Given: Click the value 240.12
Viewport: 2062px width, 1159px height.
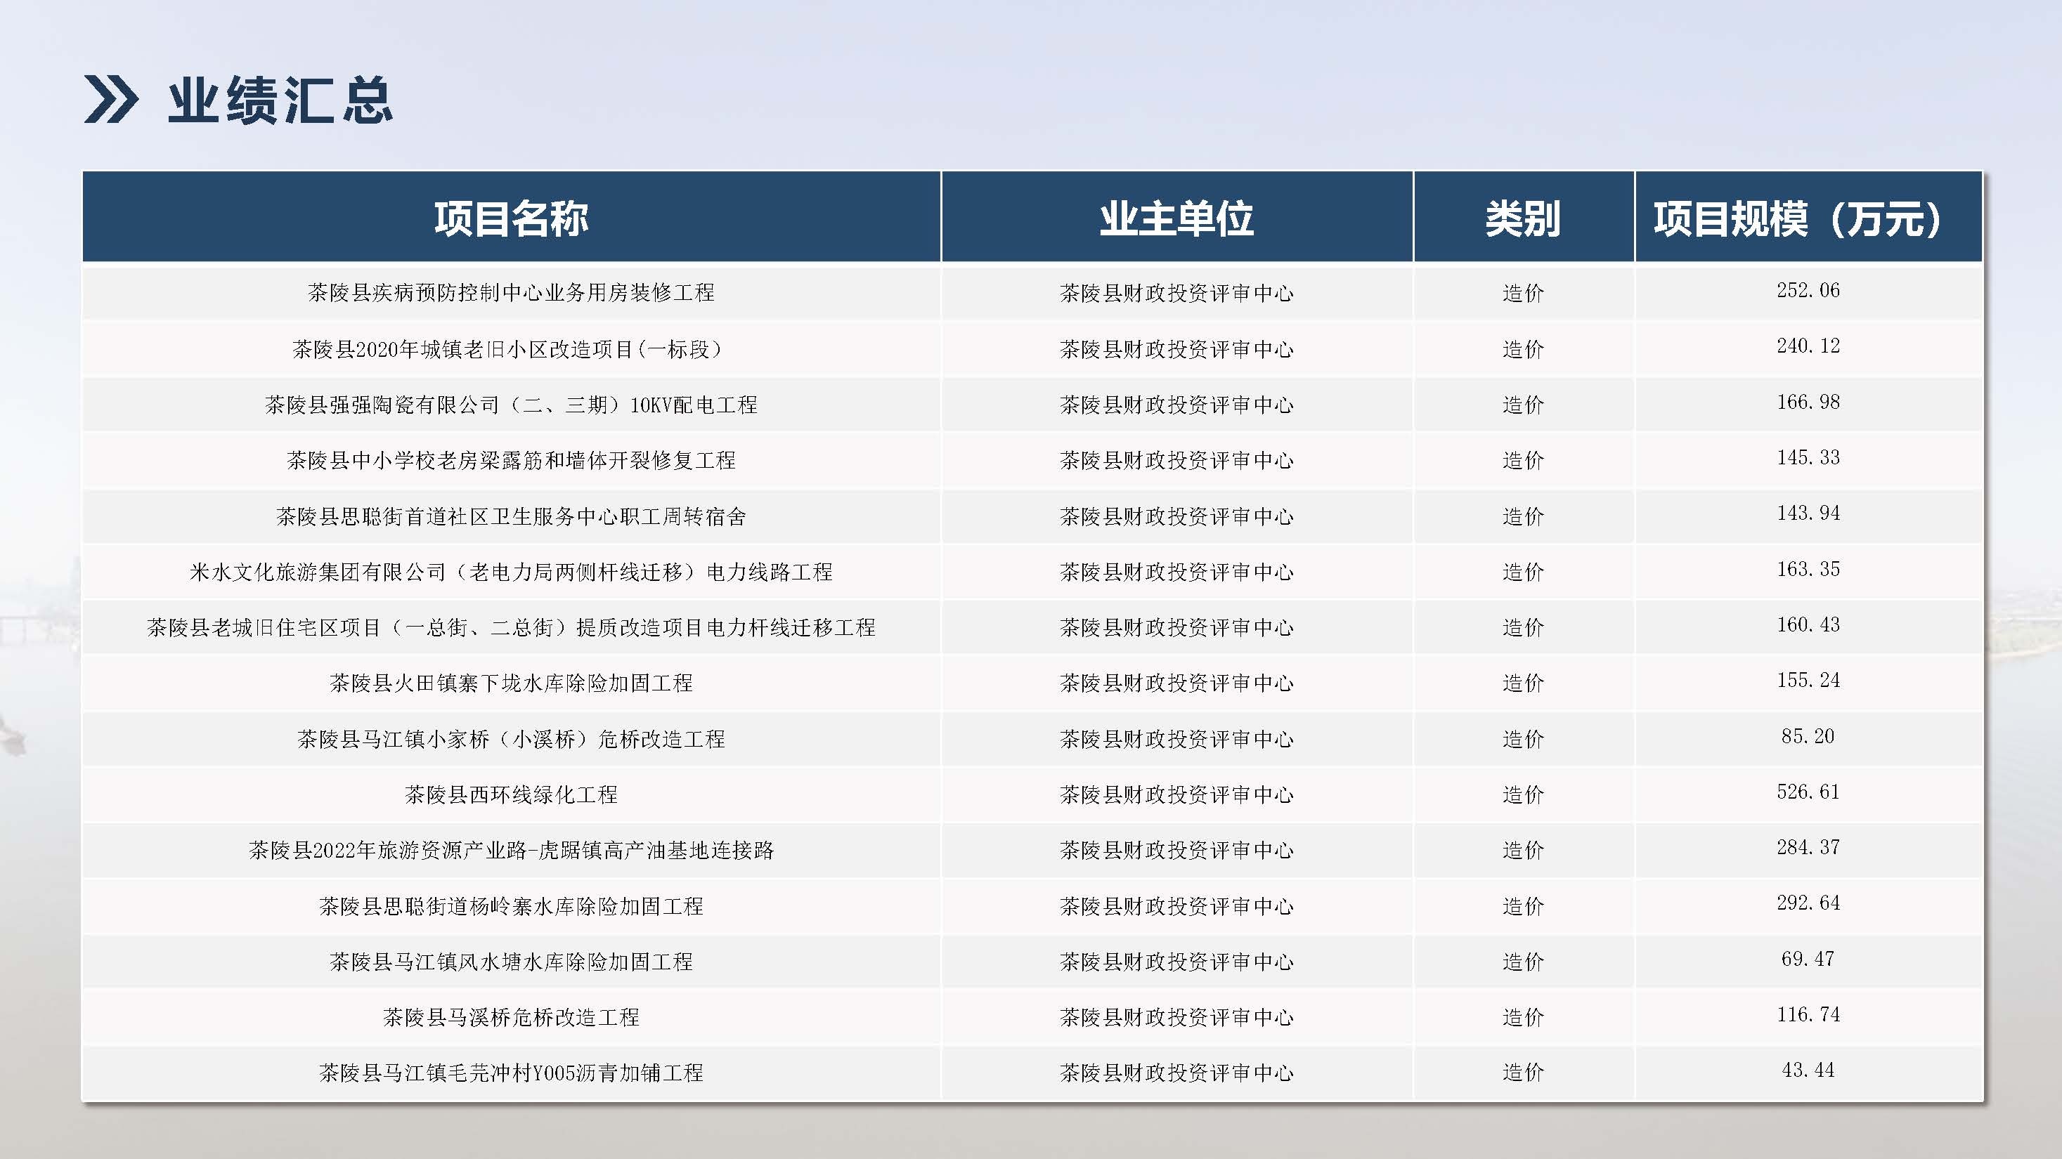Looking at the screenshot, I should 1808,346.
